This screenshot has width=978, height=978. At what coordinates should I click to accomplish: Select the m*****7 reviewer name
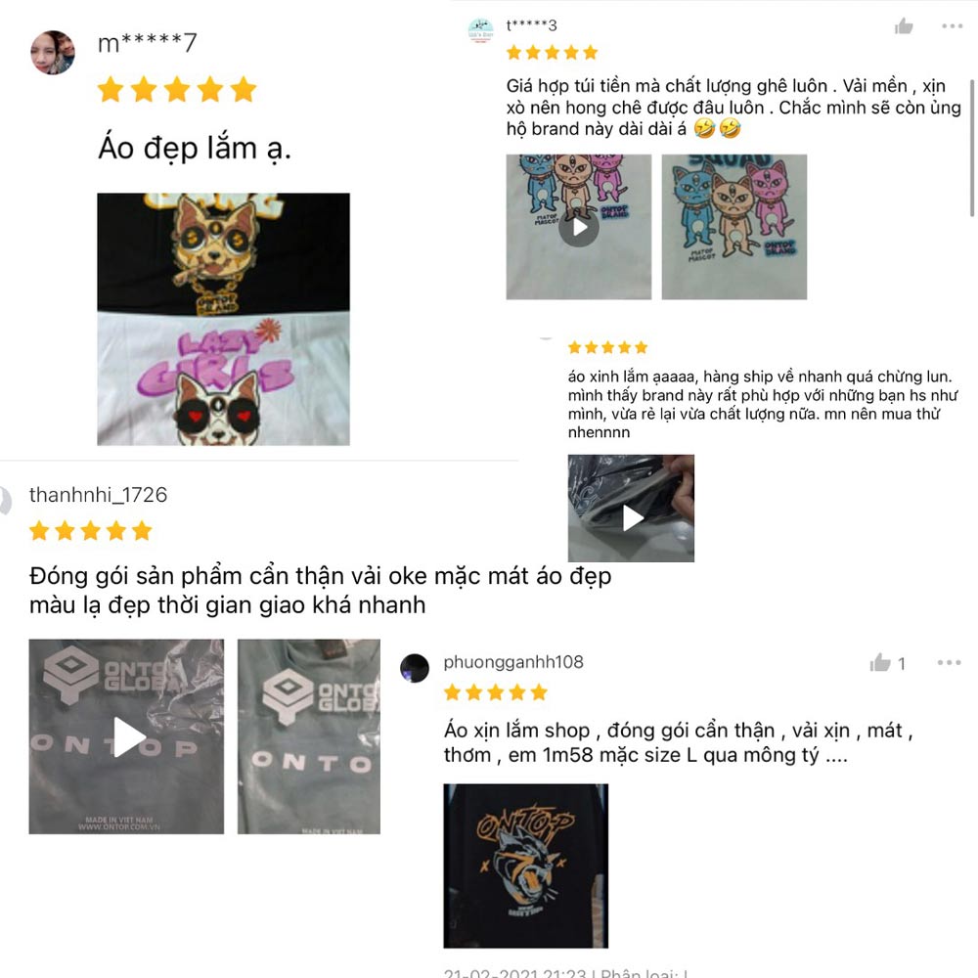(148, 43)
